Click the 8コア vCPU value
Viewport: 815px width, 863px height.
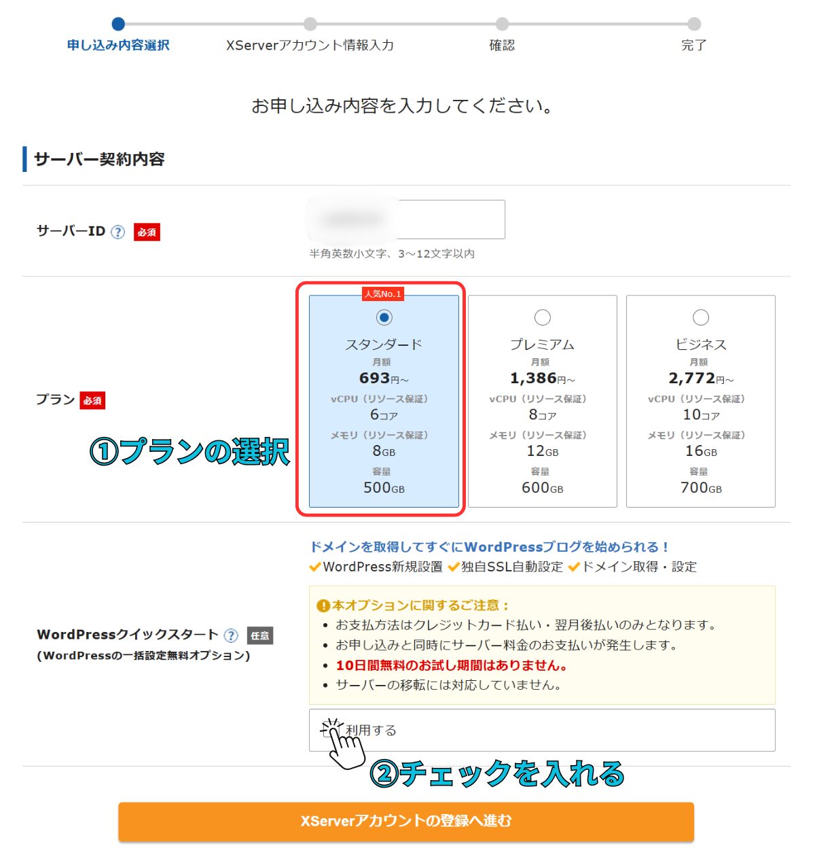coord(543,415)
